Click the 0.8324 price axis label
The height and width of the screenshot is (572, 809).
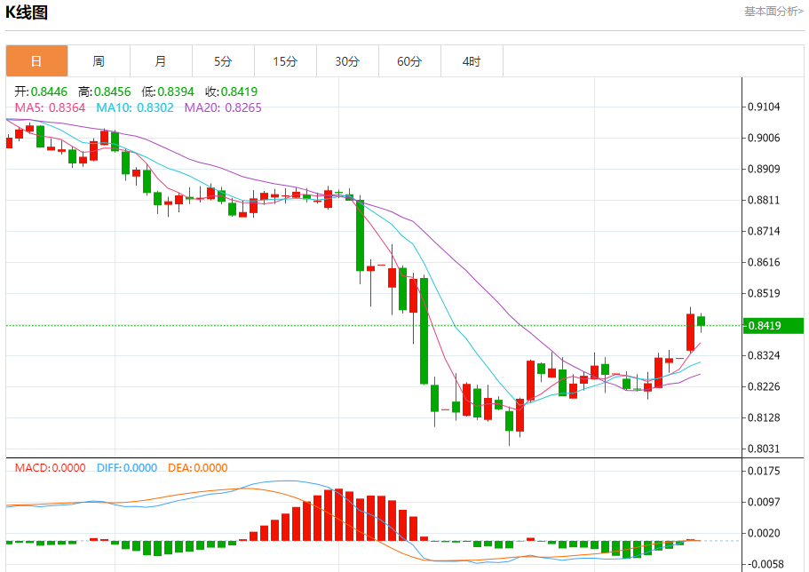tap(764, 355)
